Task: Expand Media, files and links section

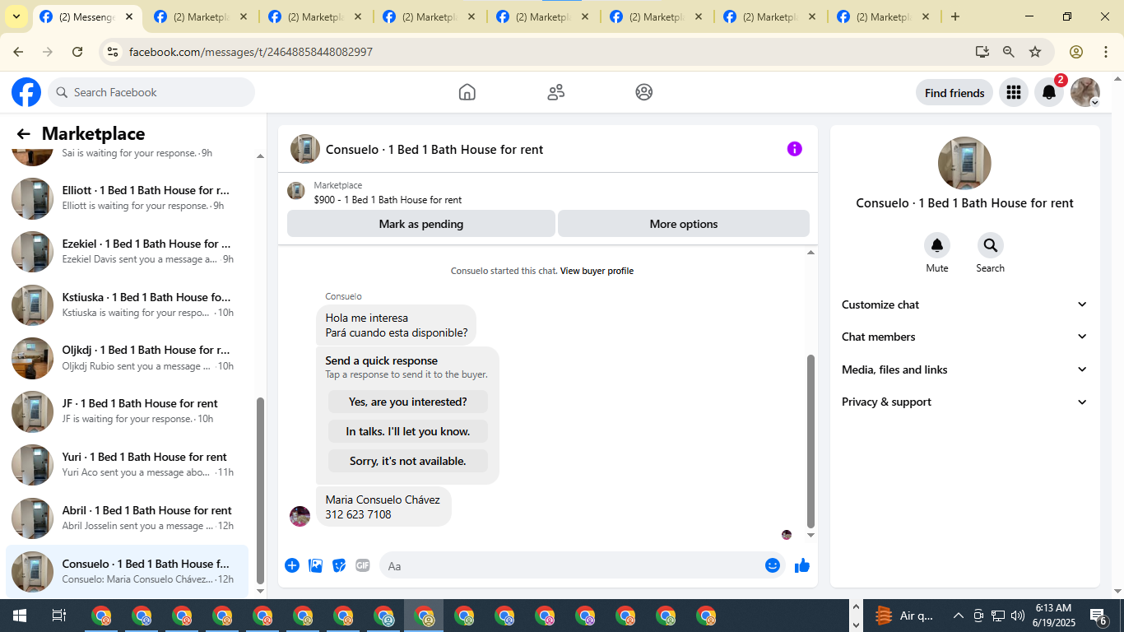Action: 964,369
